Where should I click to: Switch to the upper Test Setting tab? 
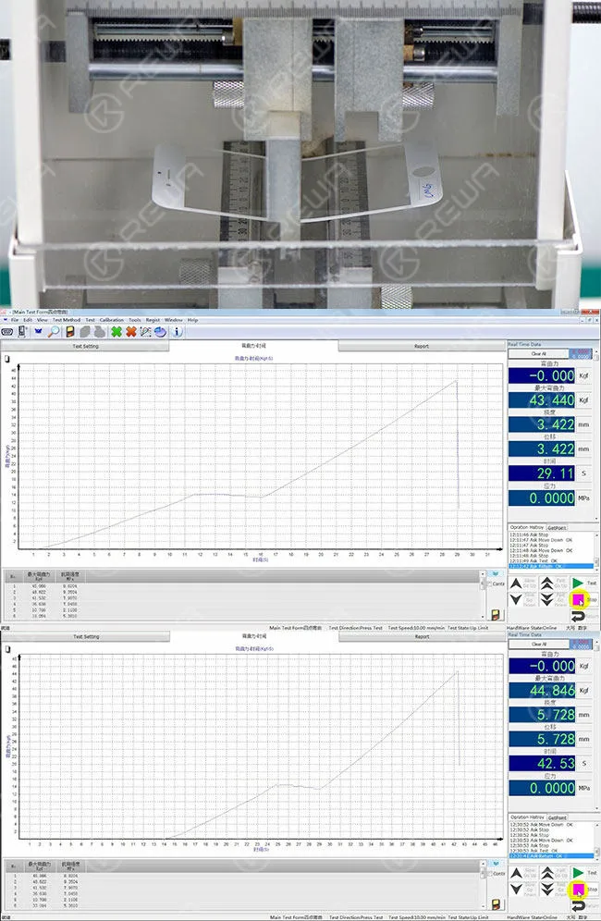click(86, 346)
